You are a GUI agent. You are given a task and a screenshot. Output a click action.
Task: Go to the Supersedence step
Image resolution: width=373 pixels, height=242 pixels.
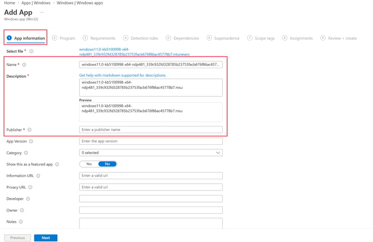pyautogui.click(x=223, y=38)
